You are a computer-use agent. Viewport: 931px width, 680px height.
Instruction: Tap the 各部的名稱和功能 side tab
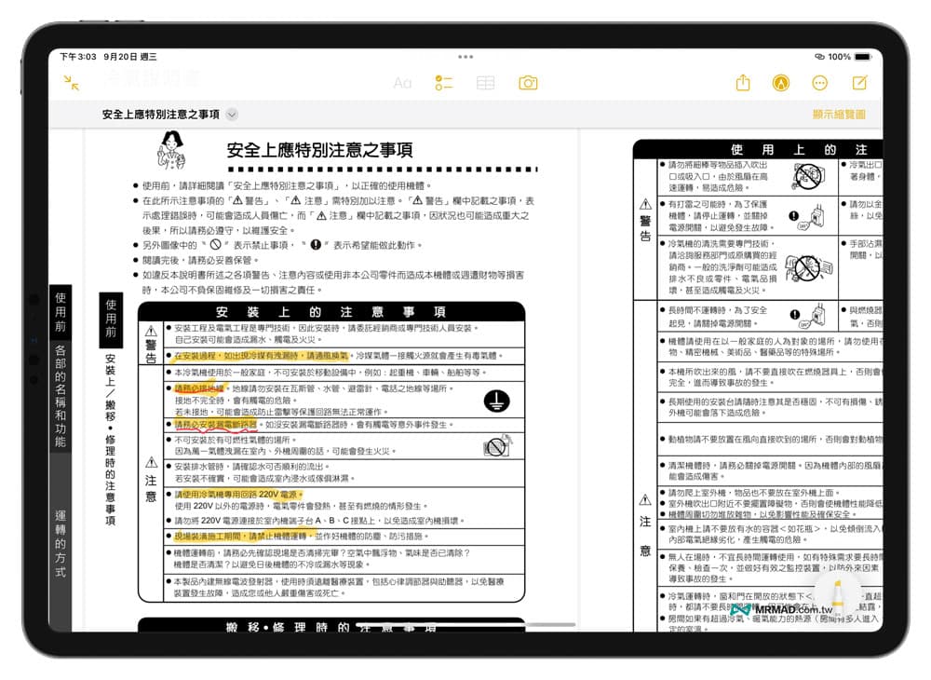61,395
